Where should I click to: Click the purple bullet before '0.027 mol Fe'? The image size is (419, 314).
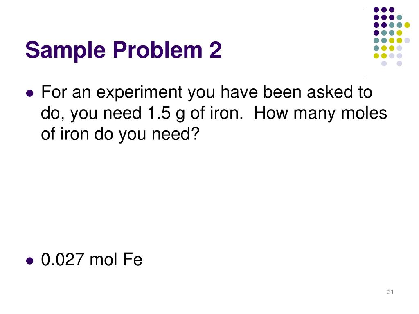click(30, 260)
